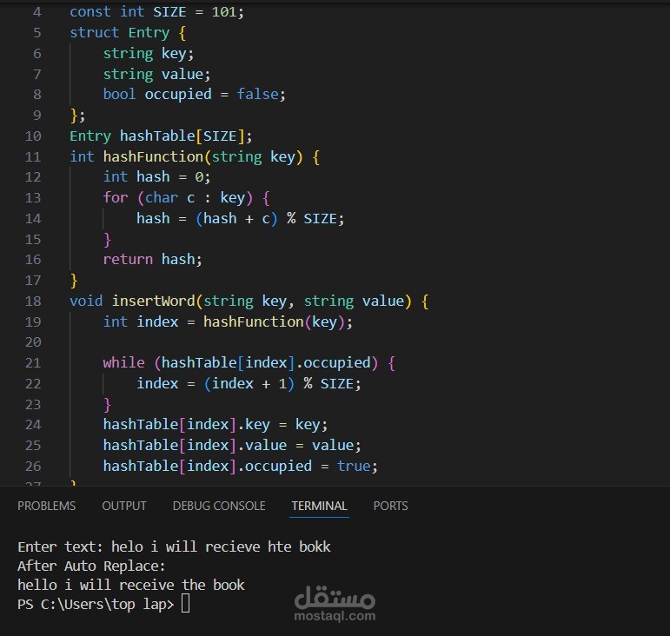
Task: Click line number 13 in the gutter
Action: [x=33, y=198]
